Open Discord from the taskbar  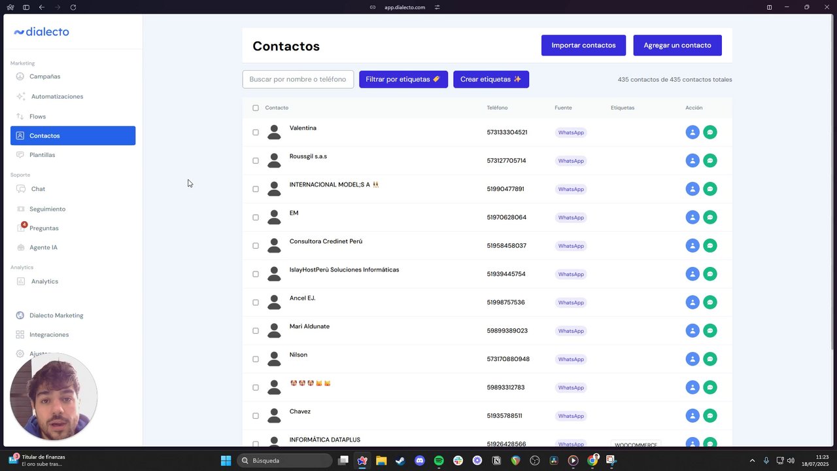(420, 461)
